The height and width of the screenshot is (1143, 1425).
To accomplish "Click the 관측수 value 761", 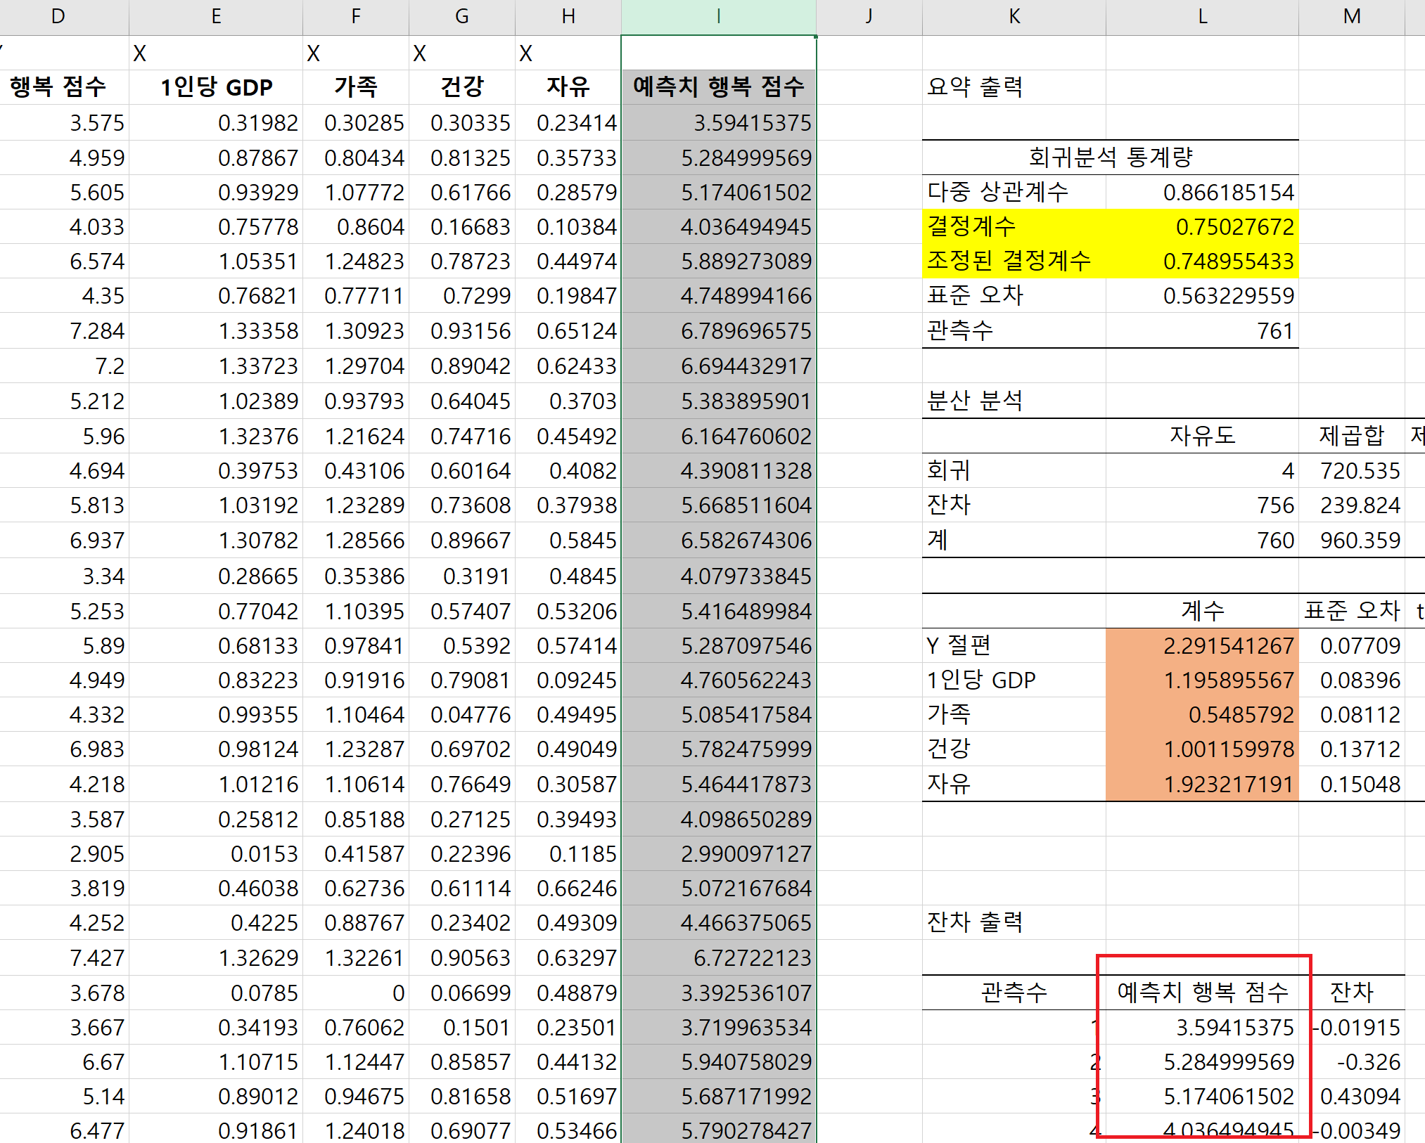I will pyautogui.click(x=1202, y=330).
